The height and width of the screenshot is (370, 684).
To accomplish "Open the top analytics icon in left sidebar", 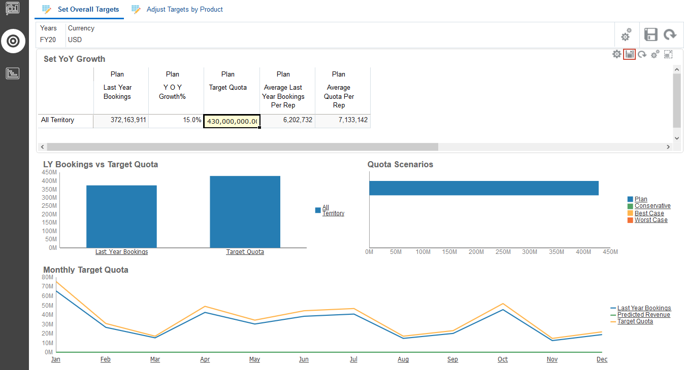I will coord(13,8).
